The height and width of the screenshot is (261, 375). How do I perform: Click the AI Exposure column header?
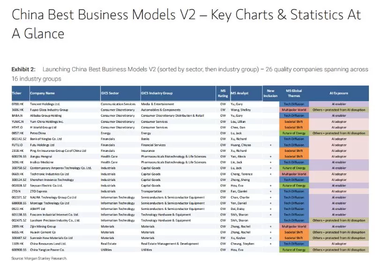[x=337, y=93]
